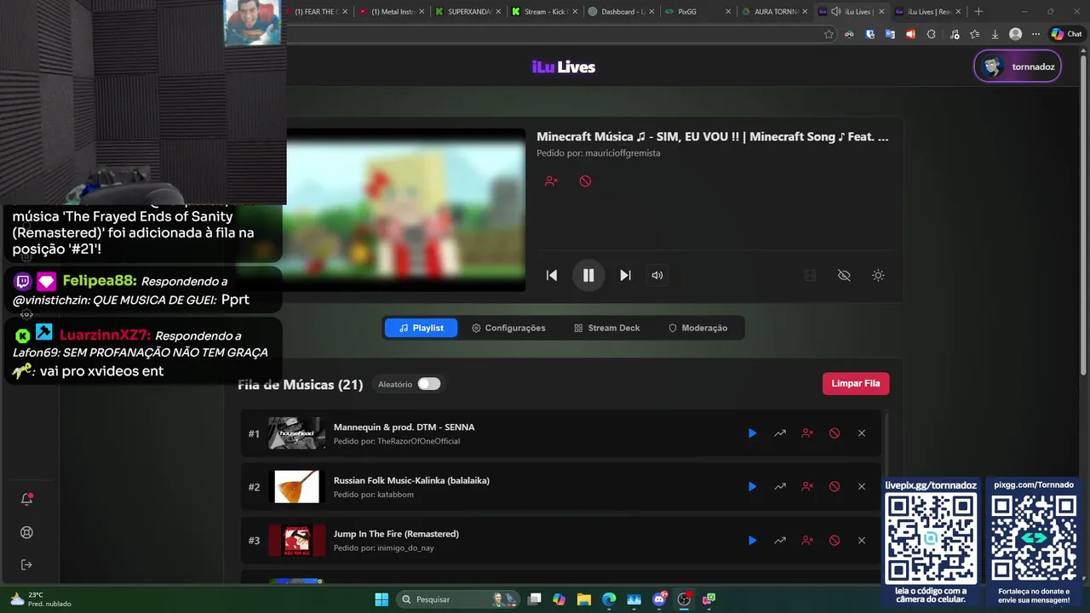Block requester of current Minecraft song

[551, 181]
